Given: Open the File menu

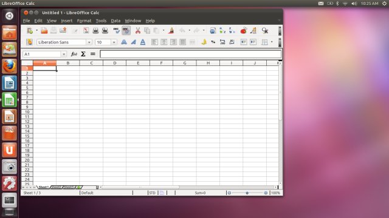Looking at the screenshot, I should click(x=26, y=21).
